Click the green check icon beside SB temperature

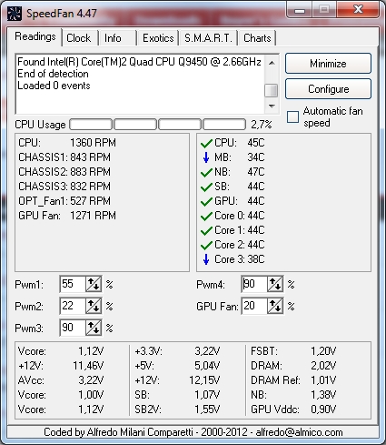(206, 187)
